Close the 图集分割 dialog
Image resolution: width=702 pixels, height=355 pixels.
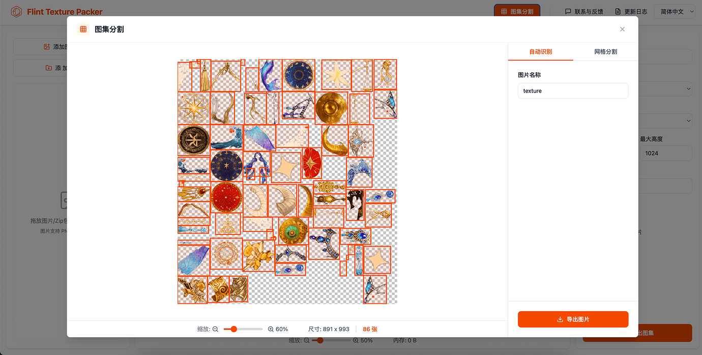(622, 29)
